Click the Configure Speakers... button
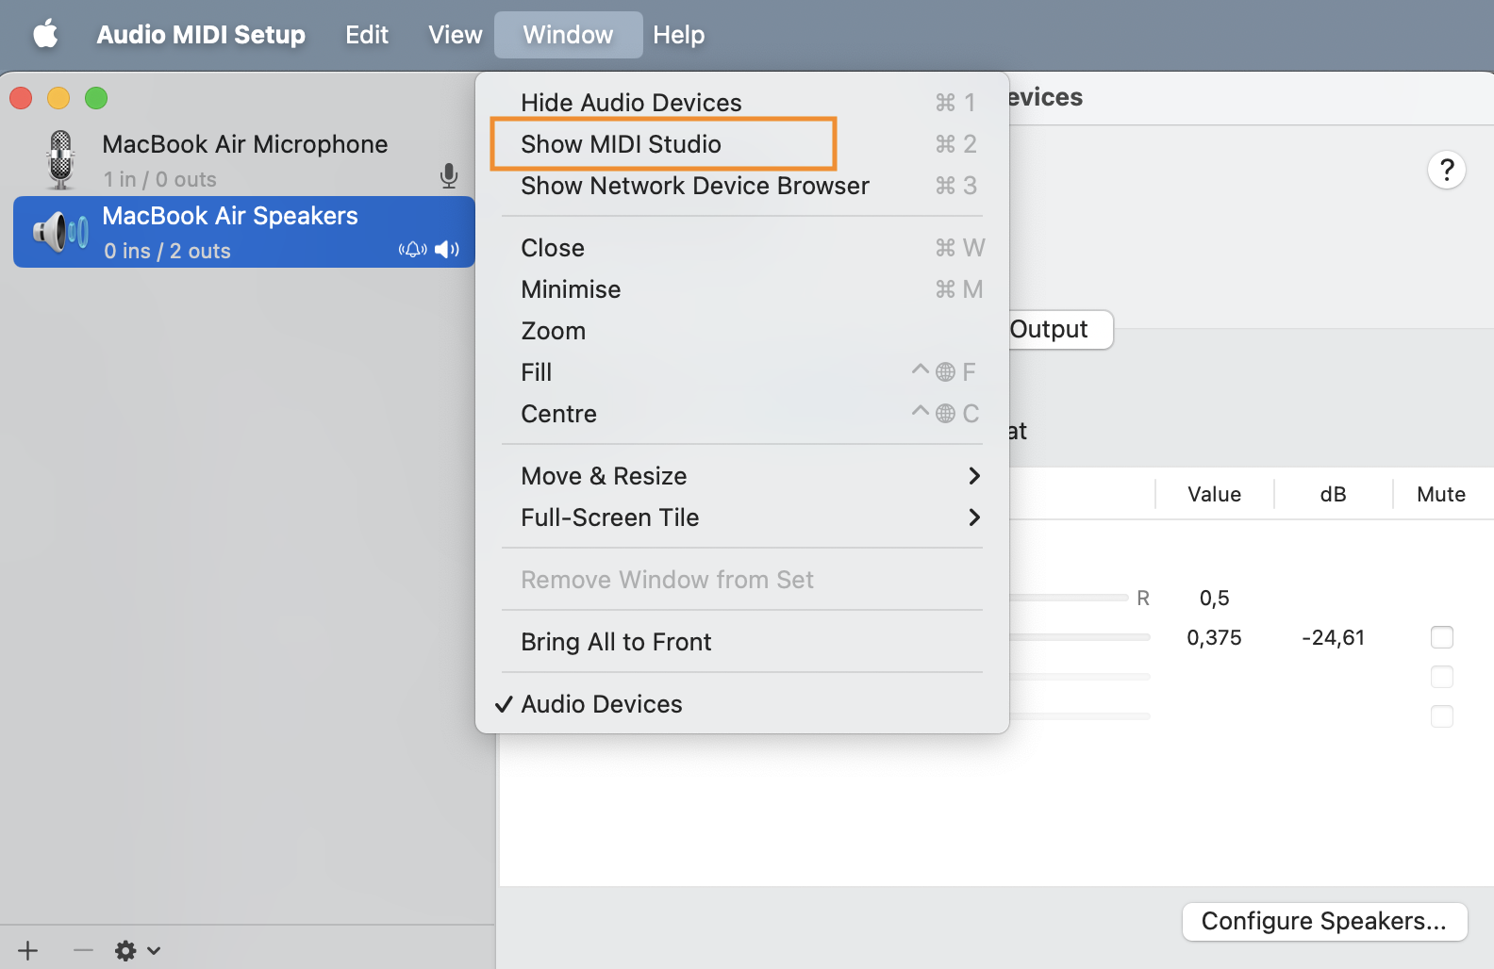This screenshot has width=1494, height=969. point(1324,922)
